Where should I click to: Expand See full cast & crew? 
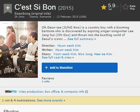(58, 58)
